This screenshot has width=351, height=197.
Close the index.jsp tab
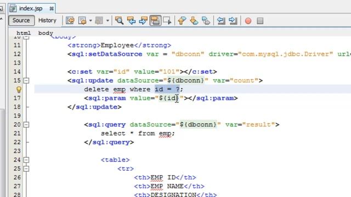tap(52, 9)
